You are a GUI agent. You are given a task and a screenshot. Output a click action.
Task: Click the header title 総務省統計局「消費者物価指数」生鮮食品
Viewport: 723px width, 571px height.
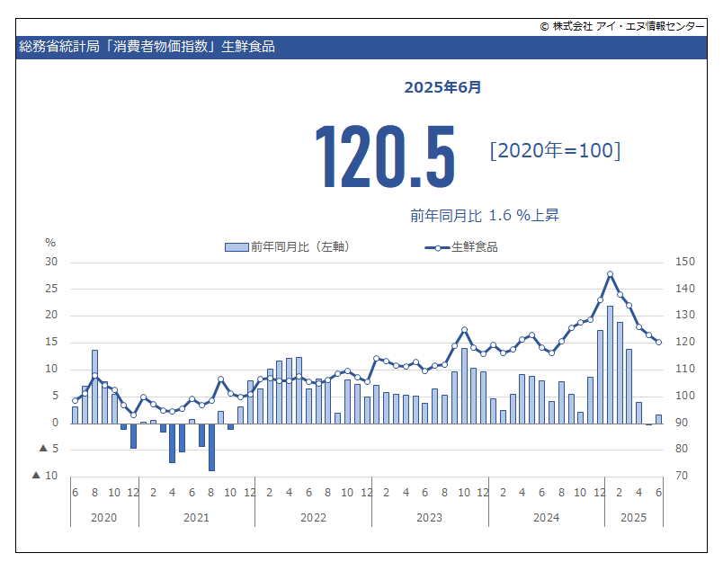147,47
